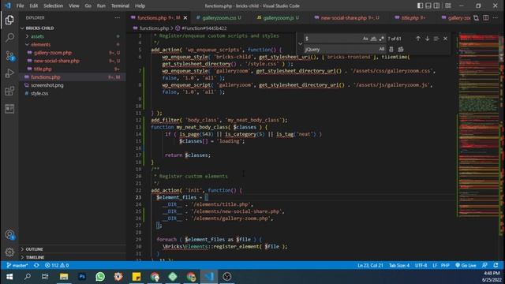Open the Run and Debug view
The width and height of the screenshot is (505, 284).
click(9, 73)
